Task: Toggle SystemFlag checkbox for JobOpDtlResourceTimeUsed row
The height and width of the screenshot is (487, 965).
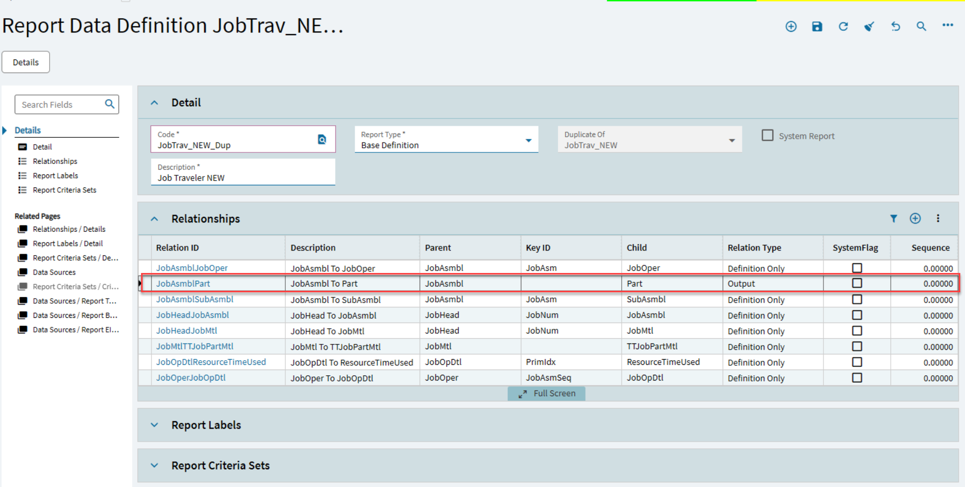Action: (x=857, y=362)
